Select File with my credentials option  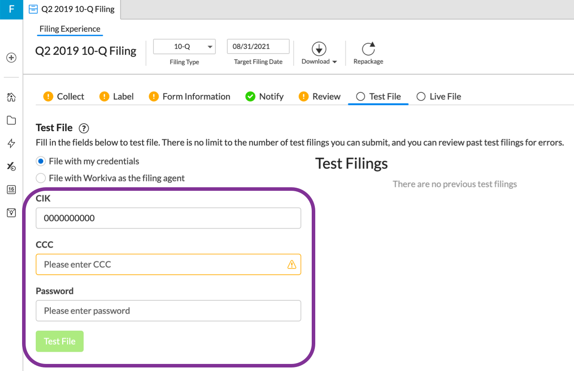[41, 162]
